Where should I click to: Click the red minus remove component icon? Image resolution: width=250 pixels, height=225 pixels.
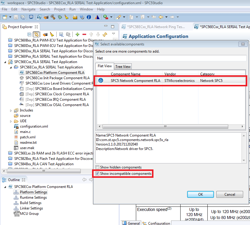point(84,34)
